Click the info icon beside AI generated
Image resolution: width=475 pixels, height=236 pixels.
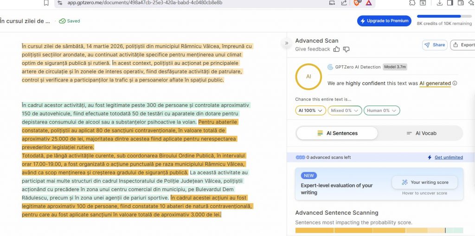pos(455,83)
